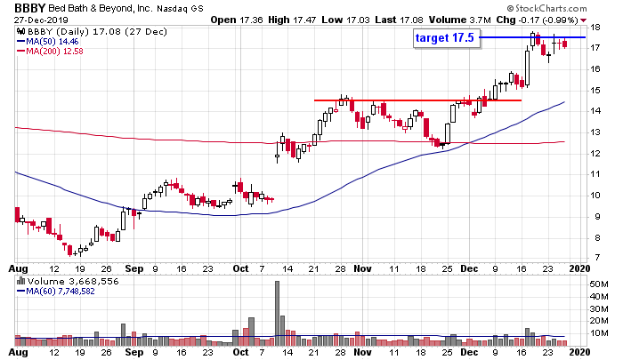Click the Bed Bath & Beyond, Inc. company name

coord(100,8)
